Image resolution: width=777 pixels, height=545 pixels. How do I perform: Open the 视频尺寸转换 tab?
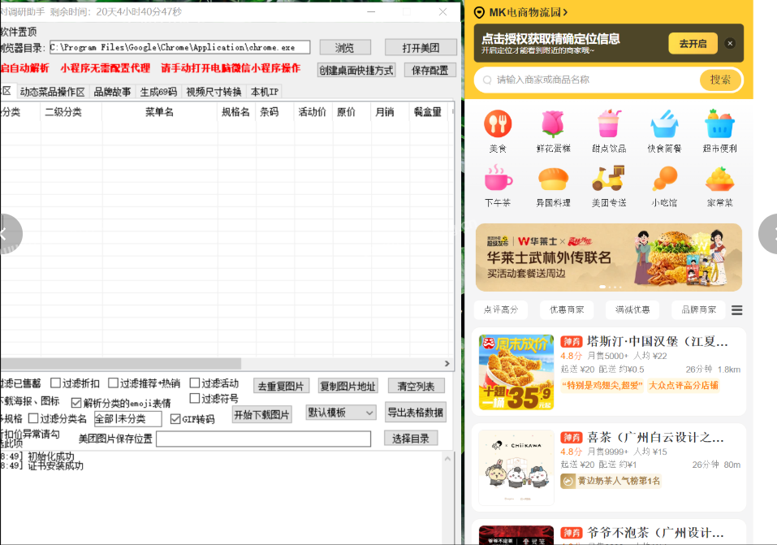pyautogui.click(x=214, y=92)
